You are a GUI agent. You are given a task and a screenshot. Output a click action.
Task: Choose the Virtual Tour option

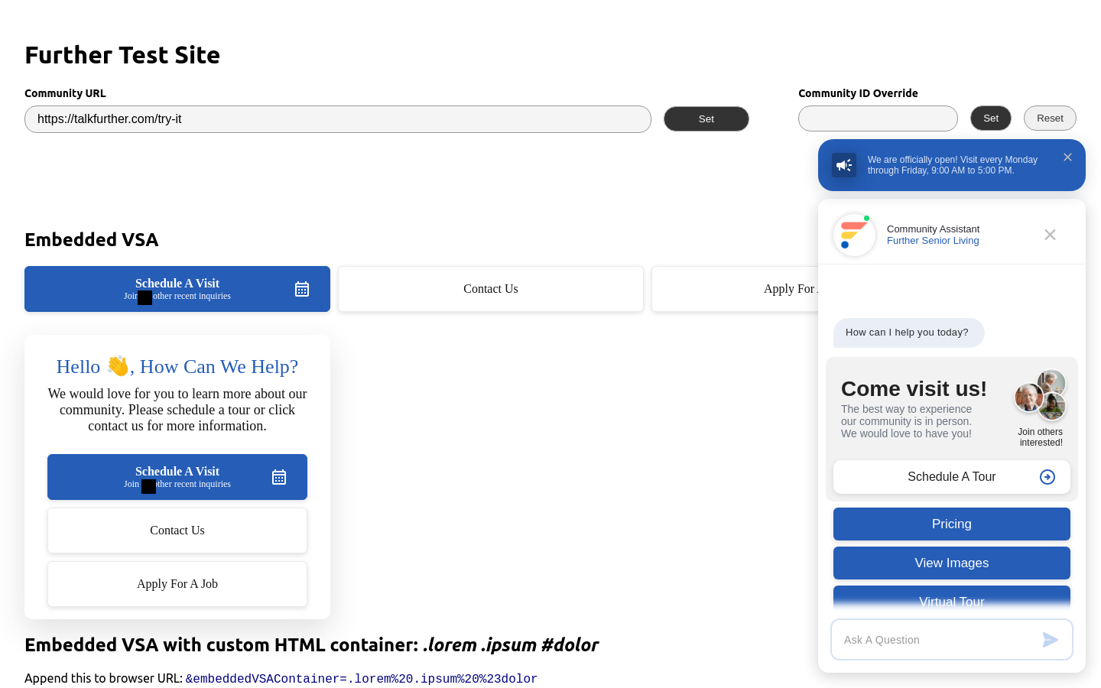point(951,599)
